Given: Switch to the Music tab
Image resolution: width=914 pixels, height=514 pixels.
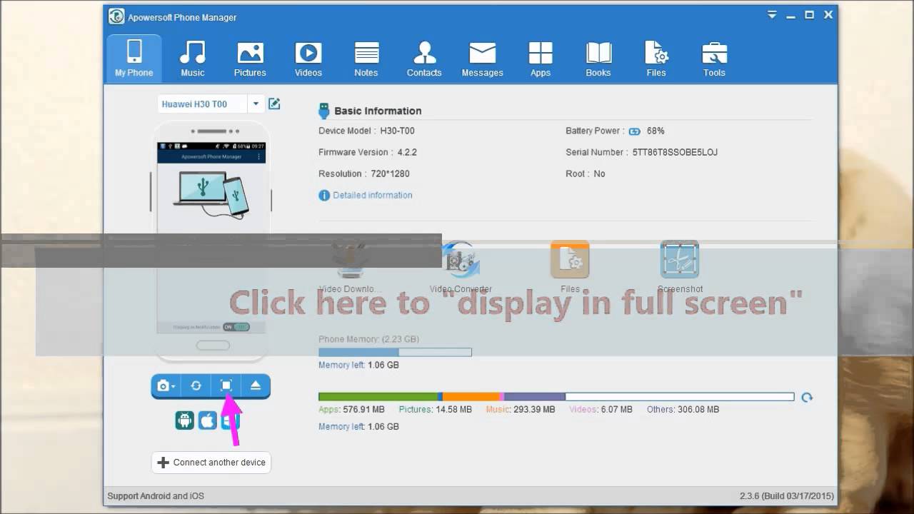Looking at the screenshot, I should (x=192, y=58).
